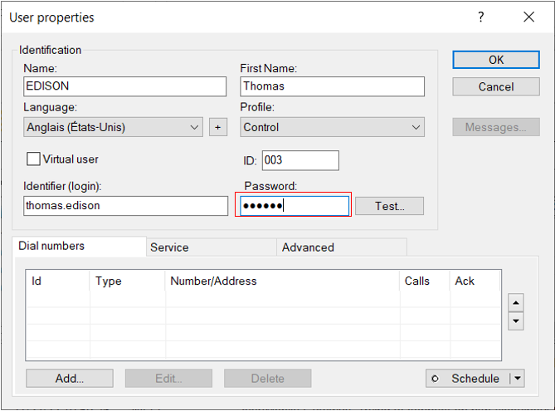Viewport: 555px width, 411px height.
Task: Click the help question mark icon
Action: click(480, 17)
